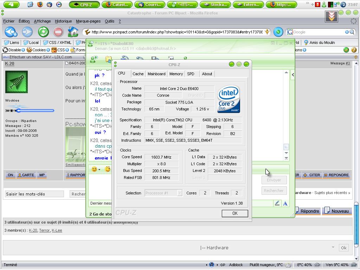Click the REPONDRE button on the forum post
This screenshot has height=270, width=360.
336,175
